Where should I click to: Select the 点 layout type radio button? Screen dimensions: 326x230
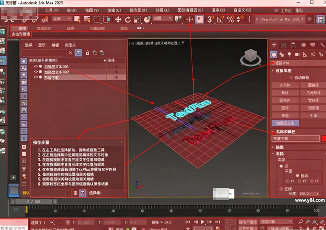click(281, 166)
